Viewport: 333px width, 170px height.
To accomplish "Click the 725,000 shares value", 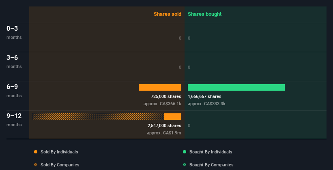I will click(166, 96).
